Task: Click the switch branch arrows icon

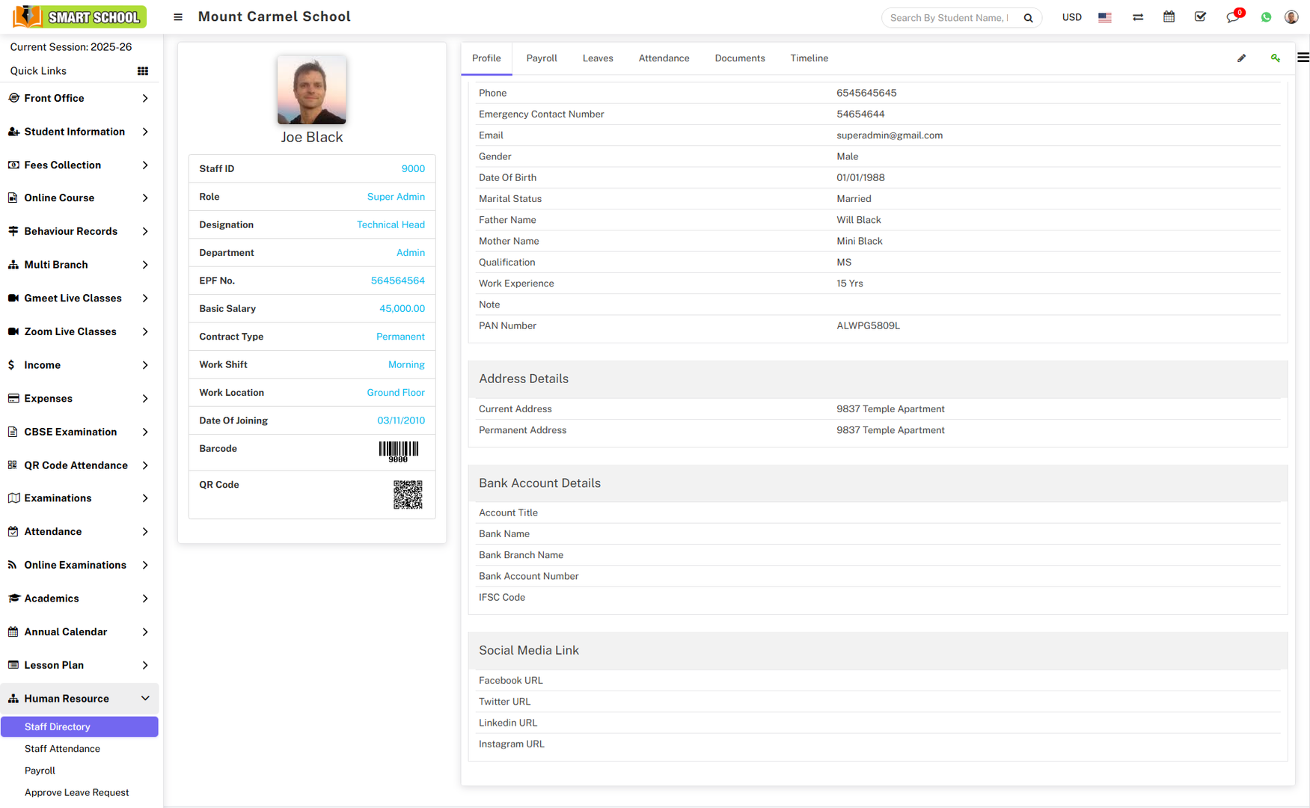Action: coord(1137,17)
